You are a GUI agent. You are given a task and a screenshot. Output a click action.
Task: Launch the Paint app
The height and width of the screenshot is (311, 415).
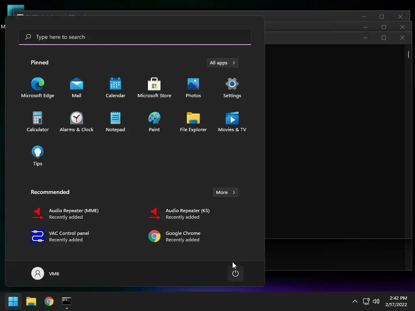point(154,121)
